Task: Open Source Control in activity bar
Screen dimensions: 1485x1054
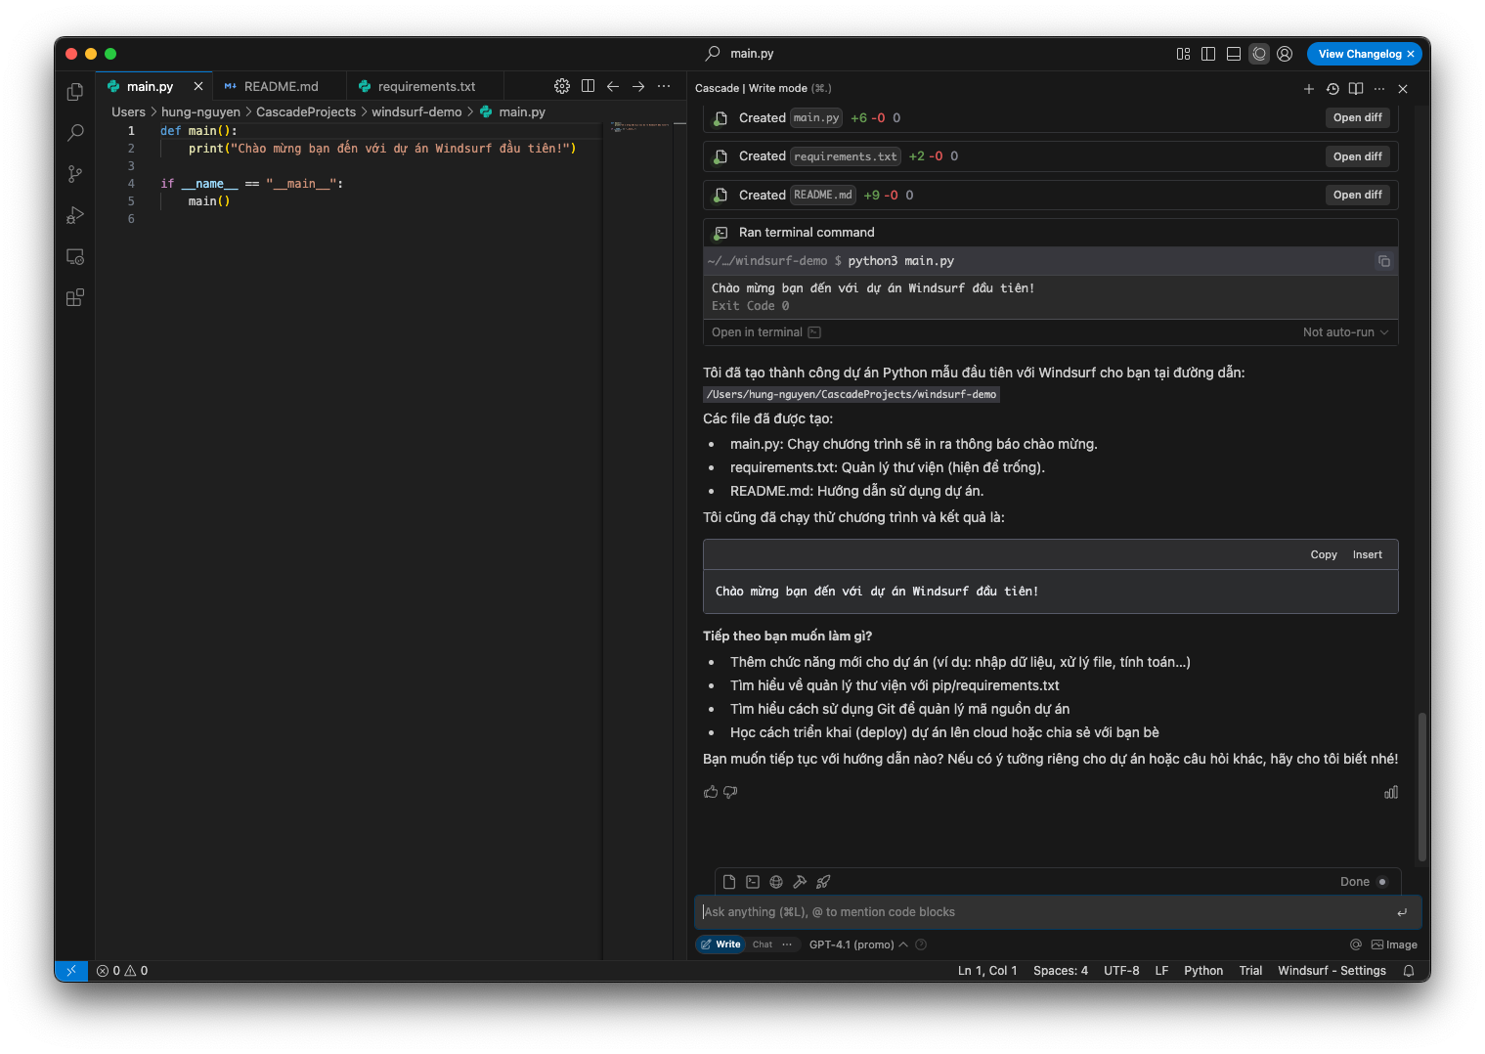Action: (75, 174)
